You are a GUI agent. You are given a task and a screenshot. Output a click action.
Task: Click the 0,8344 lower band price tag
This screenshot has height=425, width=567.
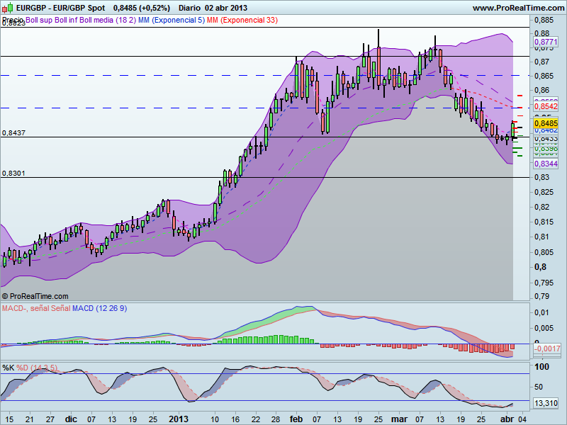click(546, 164)
